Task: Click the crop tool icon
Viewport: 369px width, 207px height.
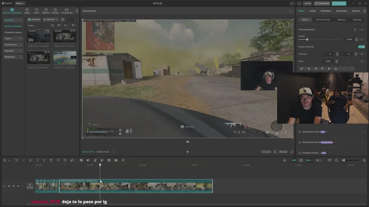Action: pos(65,160)
